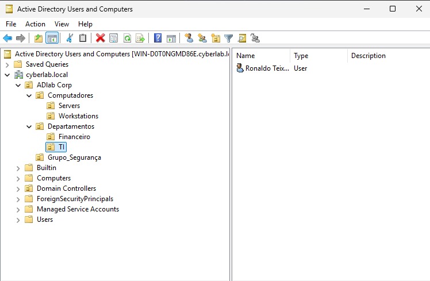Expand the Saved Queries node
This screenshot has width=430, height=281.
pos(7,65)
